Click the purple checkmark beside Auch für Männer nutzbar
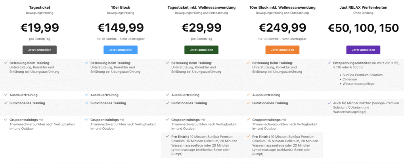This screenshot has height=164, width=406. (x=329, y=103)
